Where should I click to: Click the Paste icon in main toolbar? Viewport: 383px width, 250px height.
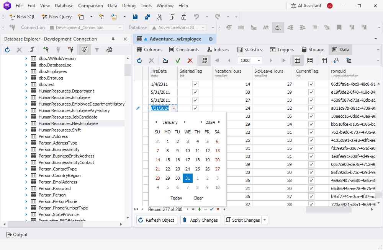(x=184, y=17)
